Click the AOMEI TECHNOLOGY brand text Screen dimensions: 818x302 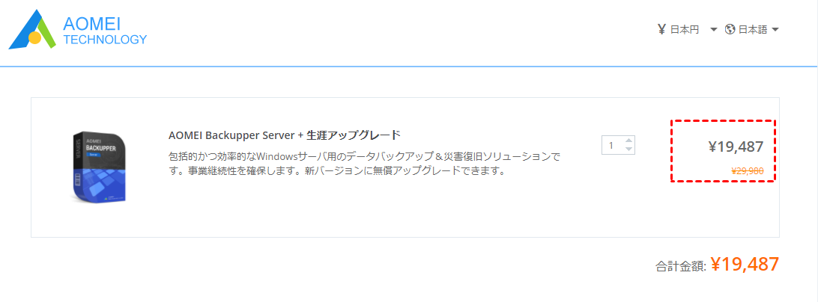click(104, 31)
